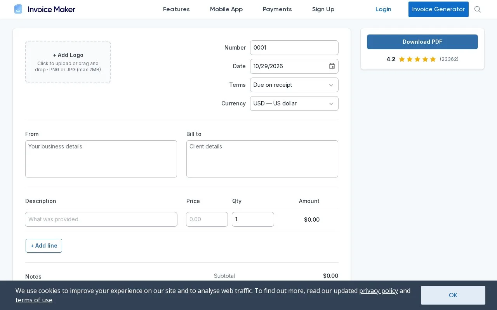This screenshot has width=497, height=310.
Task: Open the privacy policy link
Action: pyautogui.click(x=379, y=291)
